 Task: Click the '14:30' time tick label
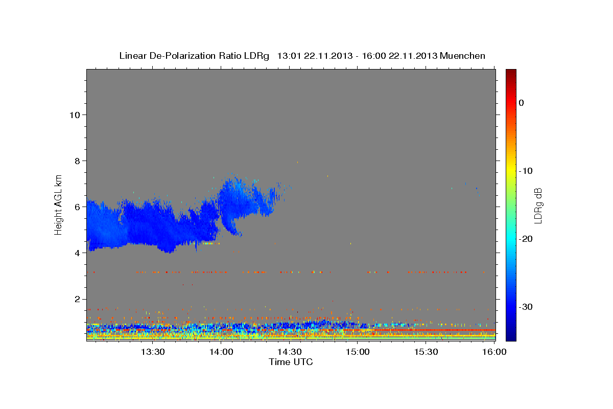(289, 352)
